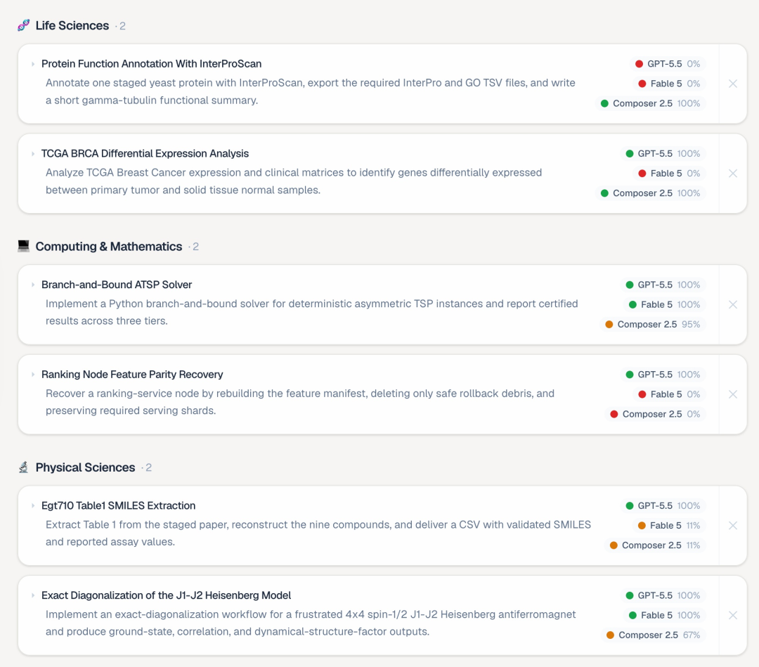Image resolution: width=759 pixels, height=667 pixels.
Task: Dismiss the TCGA BRCA Differential Expression card
Action: point(733,174)
